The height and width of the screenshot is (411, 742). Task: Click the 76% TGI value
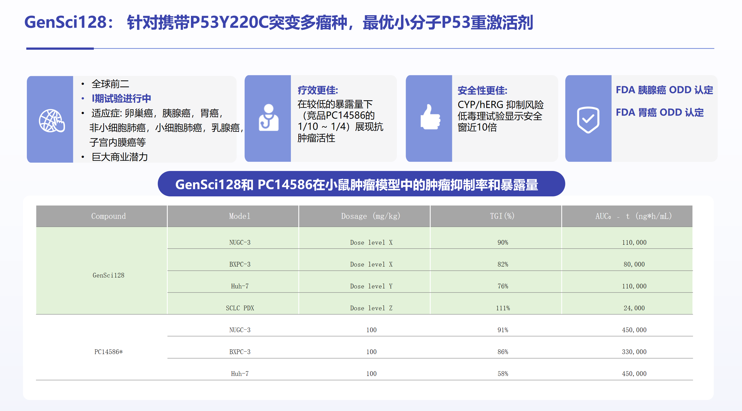click(x=503, y=286)
